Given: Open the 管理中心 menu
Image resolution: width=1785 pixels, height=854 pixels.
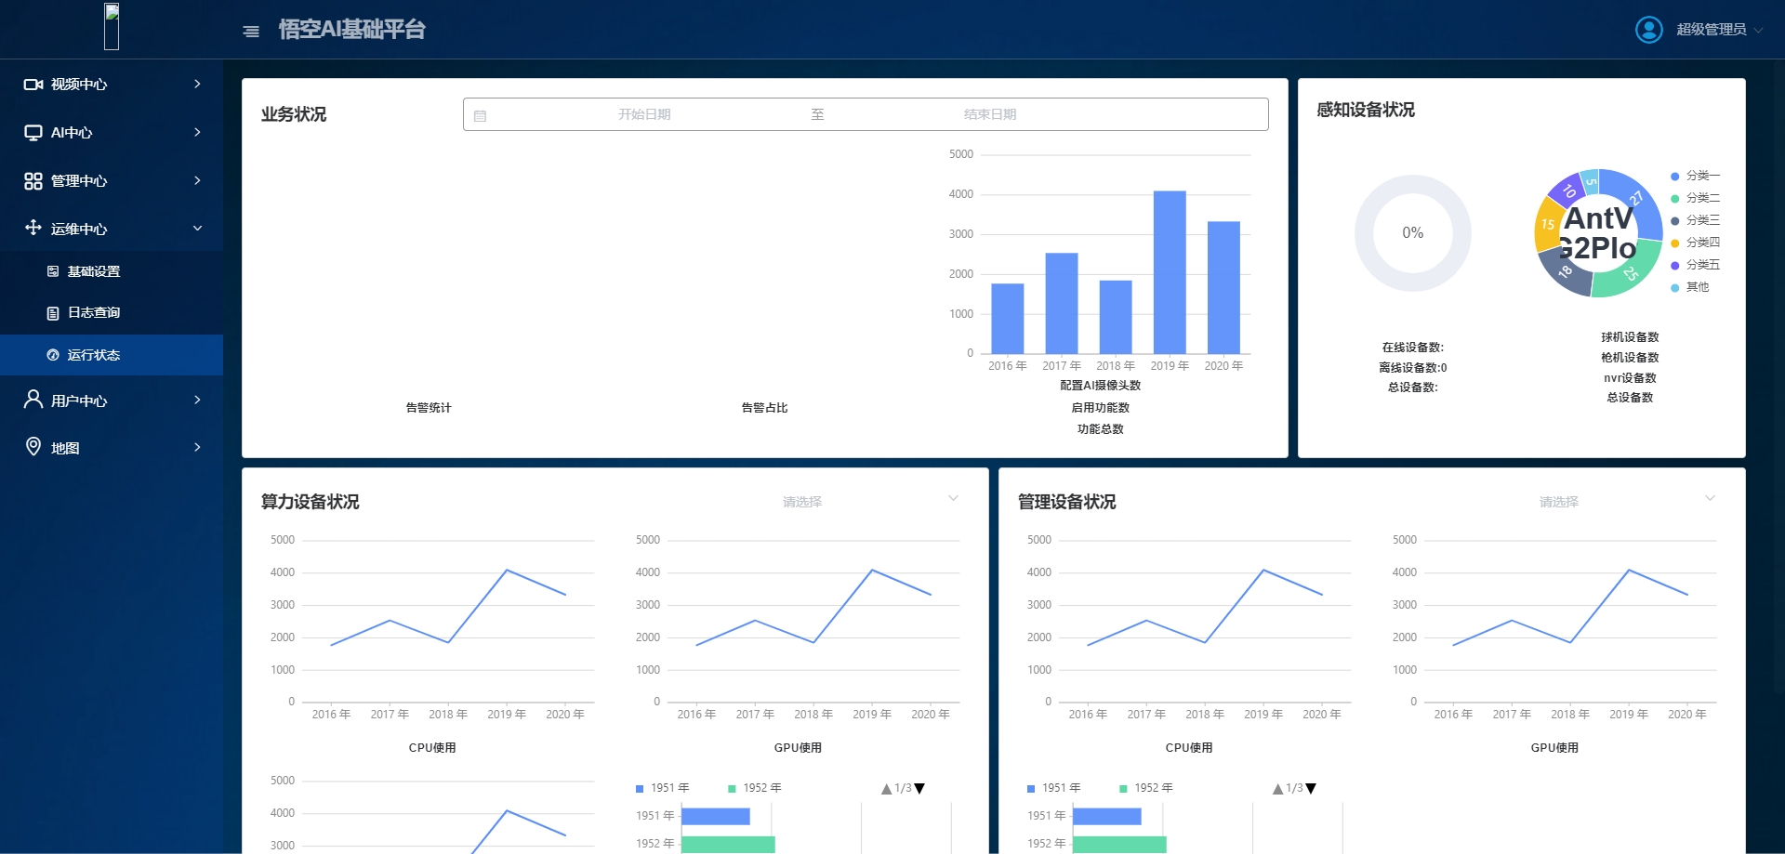Looking at the screenshot, I should [112, 181].
